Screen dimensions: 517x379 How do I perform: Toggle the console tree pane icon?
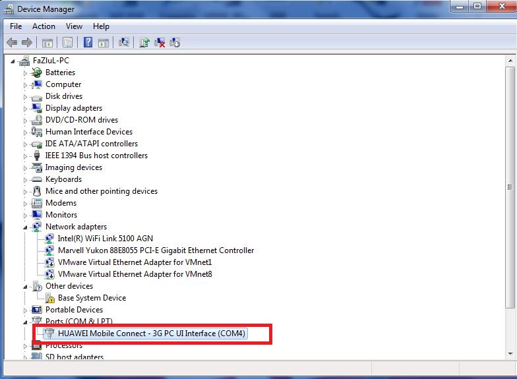[47, 43]
